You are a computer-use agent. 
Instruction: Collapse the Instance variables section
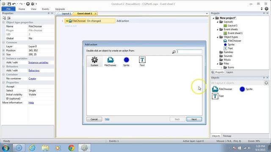click(3, 58)
